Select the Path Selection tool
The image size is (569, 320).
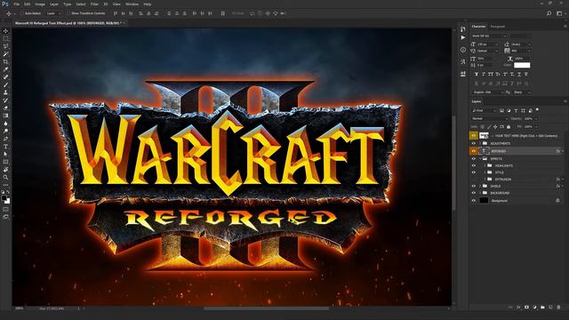pyautogui.click(x=6, y=154)
